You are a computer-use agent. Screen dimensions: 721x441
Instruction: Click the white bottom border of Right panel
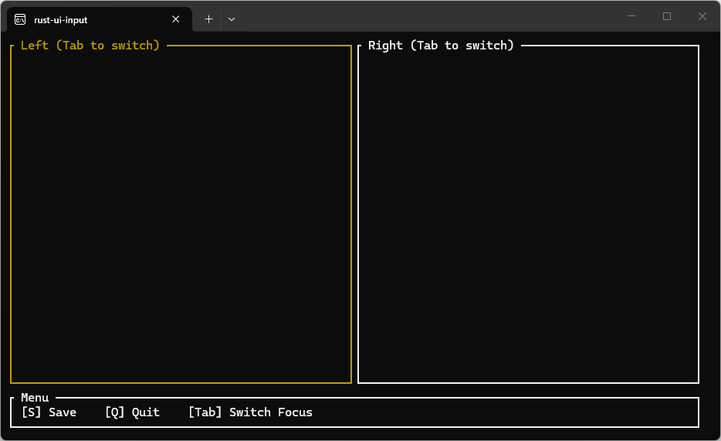pyautogui.click(x=528, y=382)
